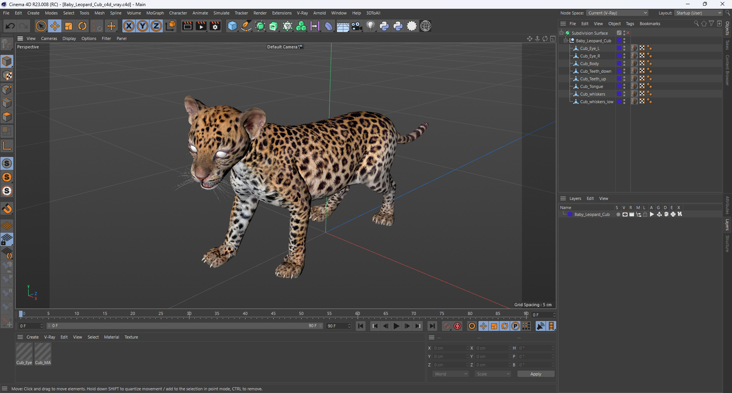The height and width of the screenshot is (393, 732).
Task: Open the Layers menu in layer panel
Action: click(575, 198)
